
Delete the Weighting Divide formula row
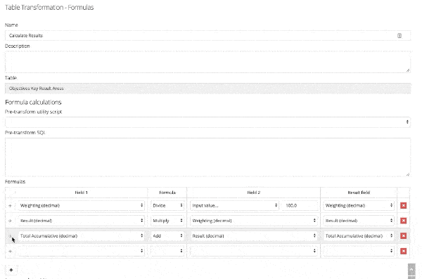coord(403,205)
